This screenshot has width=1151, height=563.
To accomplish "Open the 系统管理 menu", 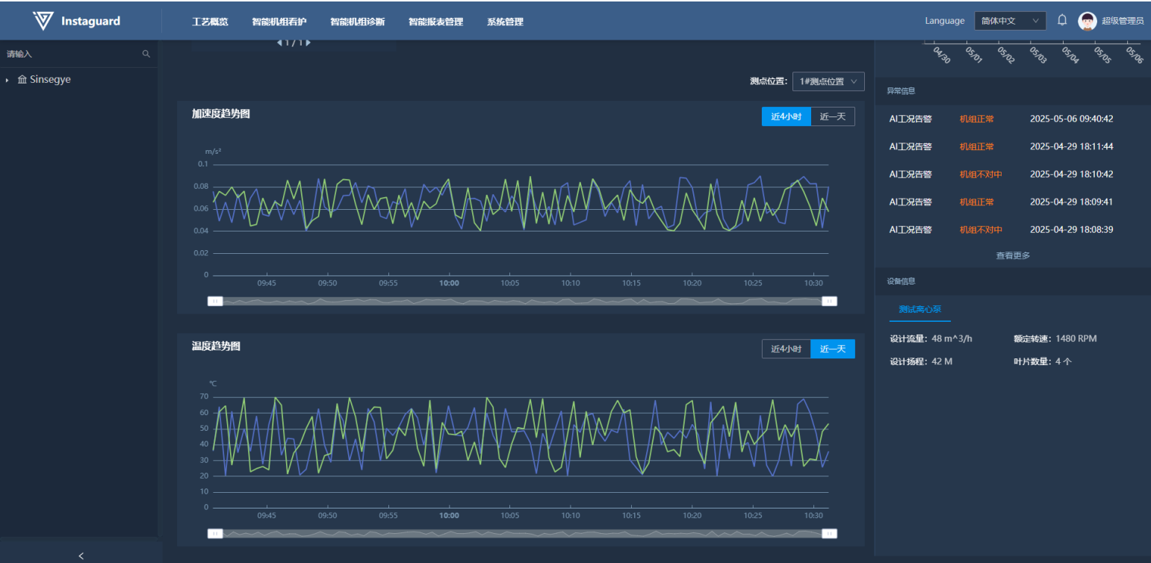I will click(505, 22).
